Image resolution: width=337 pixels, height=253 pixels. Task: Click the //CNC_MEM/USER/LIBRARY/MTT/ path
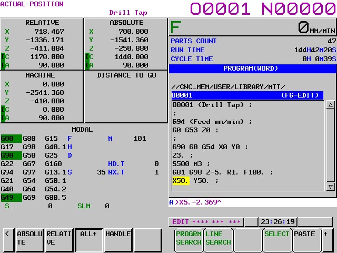(228, 87)
